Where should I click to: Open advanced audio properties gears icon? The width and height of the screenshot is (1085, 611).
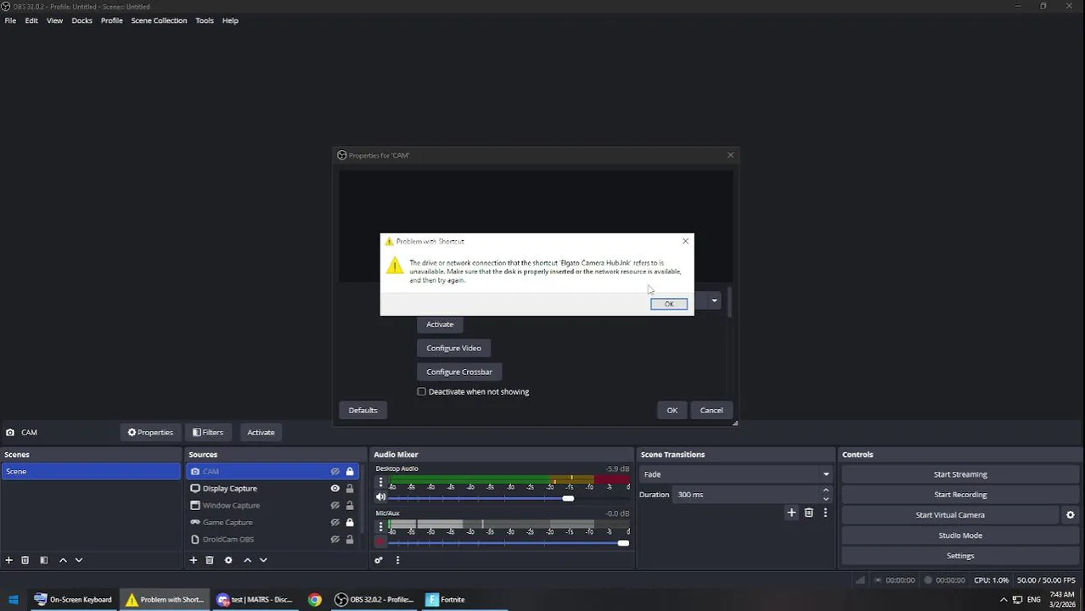coord(379,560)
